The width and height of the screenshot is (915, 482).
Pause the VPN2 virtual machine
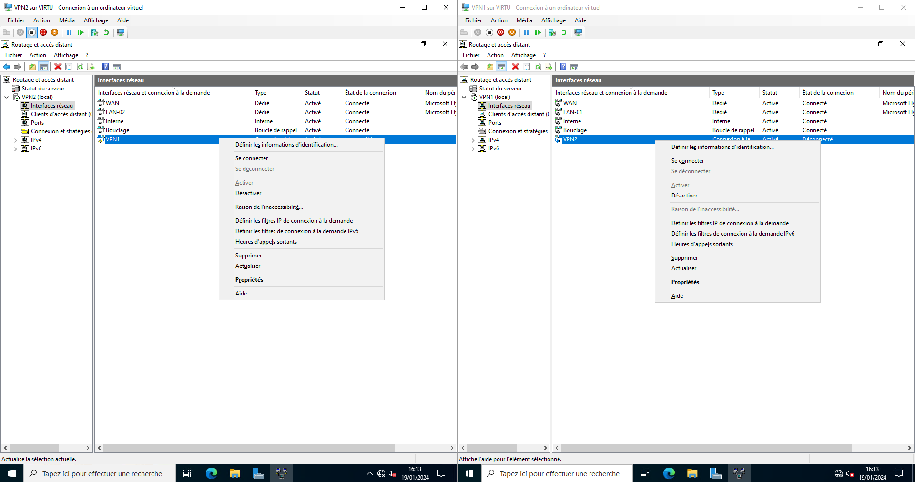(x=69, y=32)
